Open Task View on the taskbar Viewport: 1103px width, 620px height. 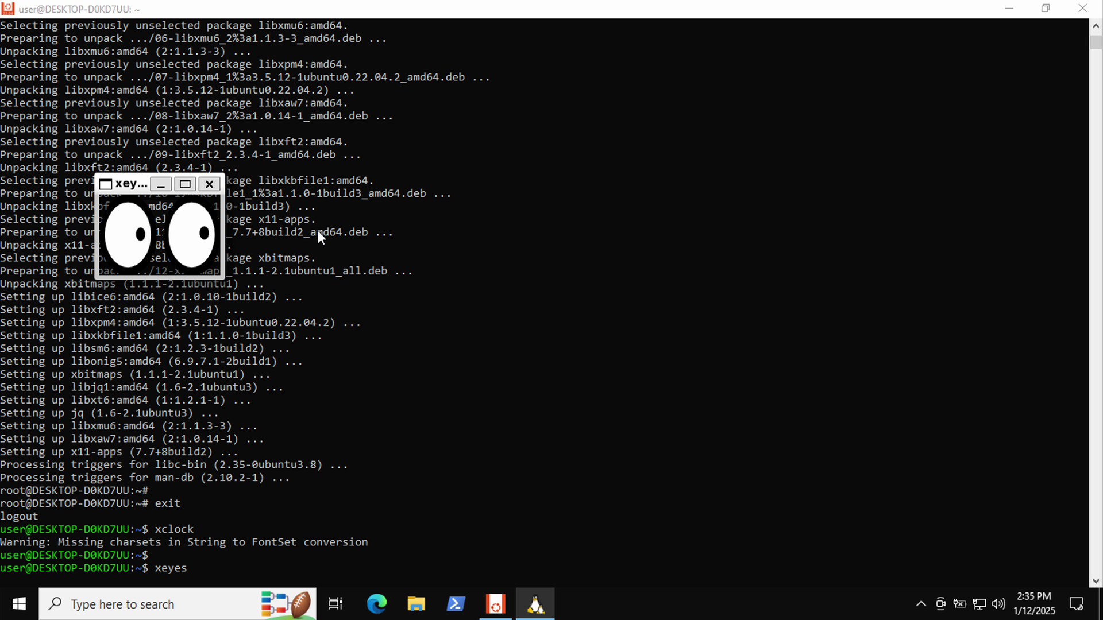coord(335,604)
